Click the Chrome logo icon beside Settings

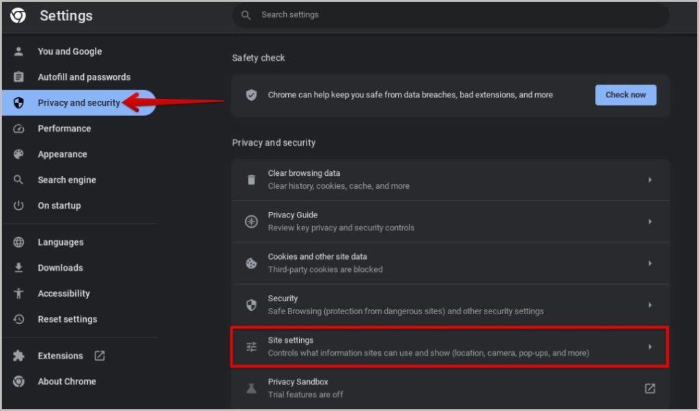tap(18, 16)
